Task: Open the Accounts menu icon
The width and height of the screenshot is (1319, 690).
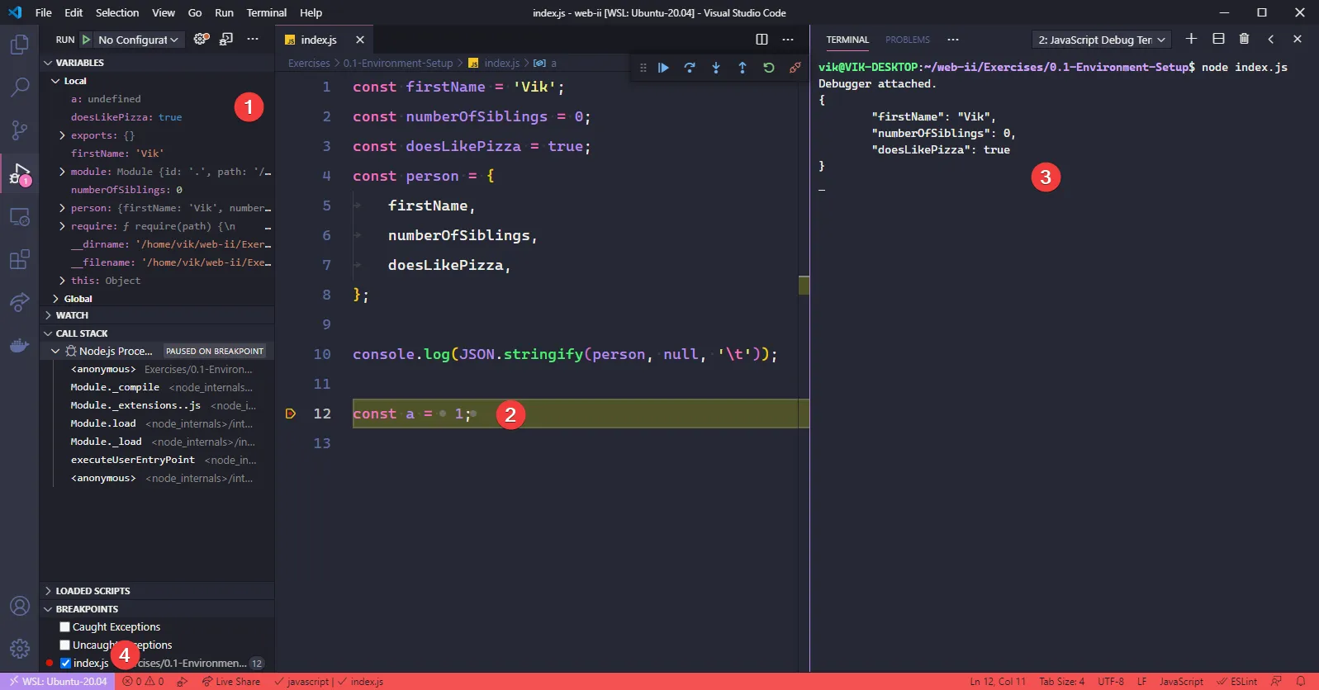Action: [x=19, y=606]
